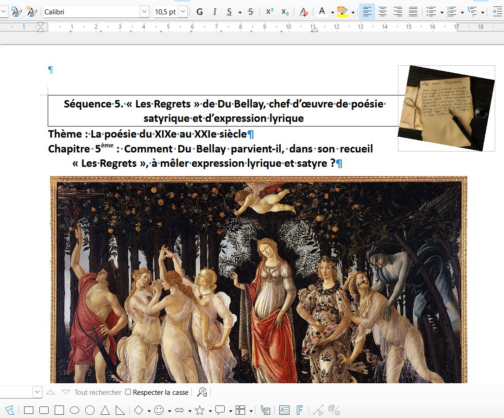504x418 pixels.
Task: Open basic shapes dropdown arrow
Action: point(149,411)
